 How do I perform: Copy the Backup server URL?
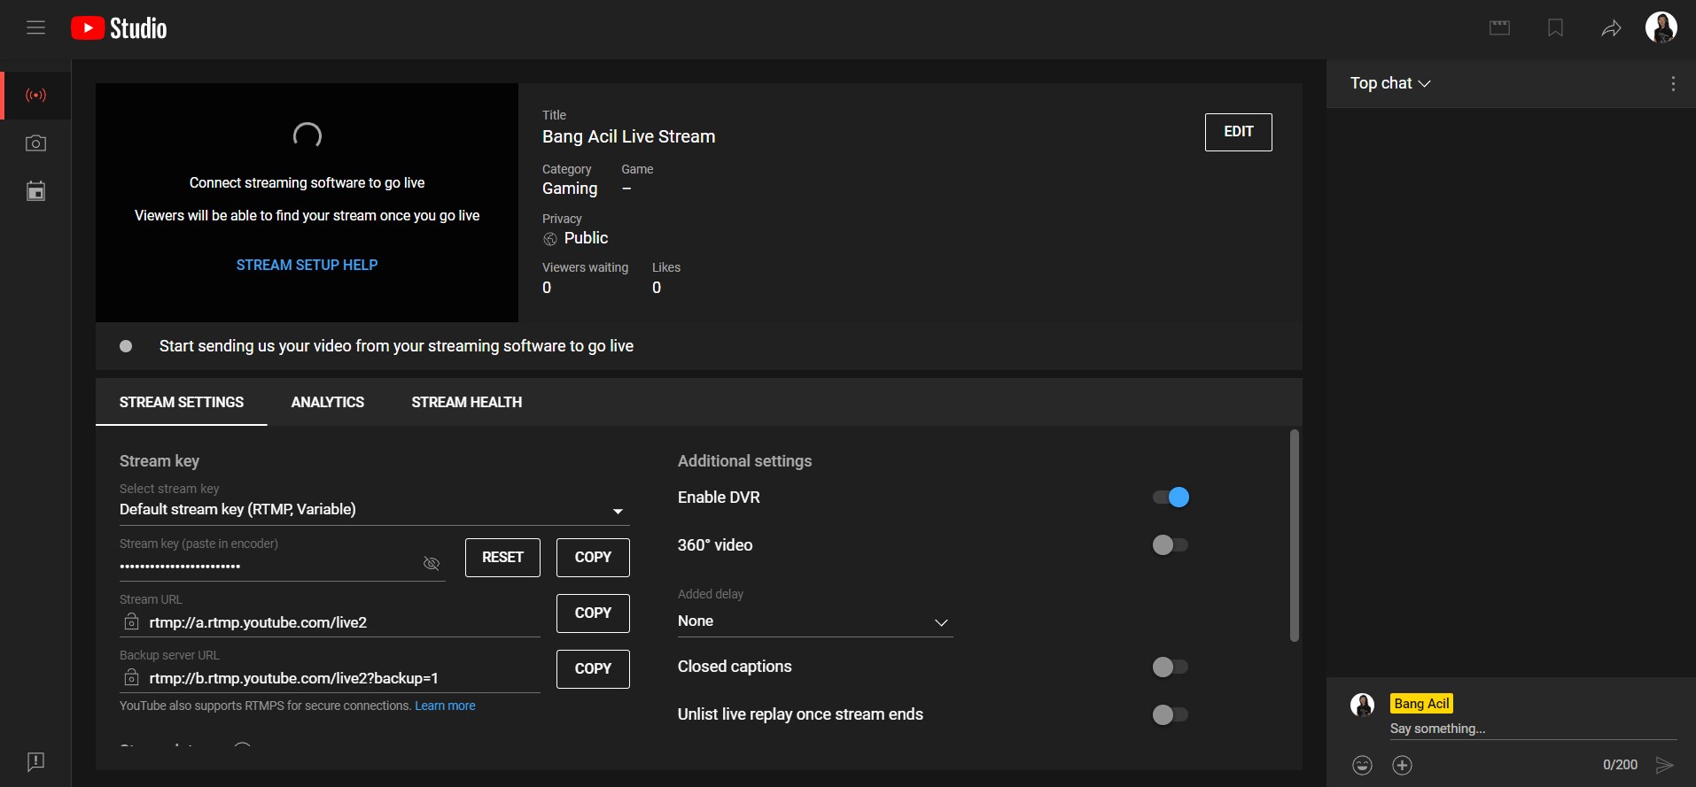pyautogui.click(x=593, y=668)
